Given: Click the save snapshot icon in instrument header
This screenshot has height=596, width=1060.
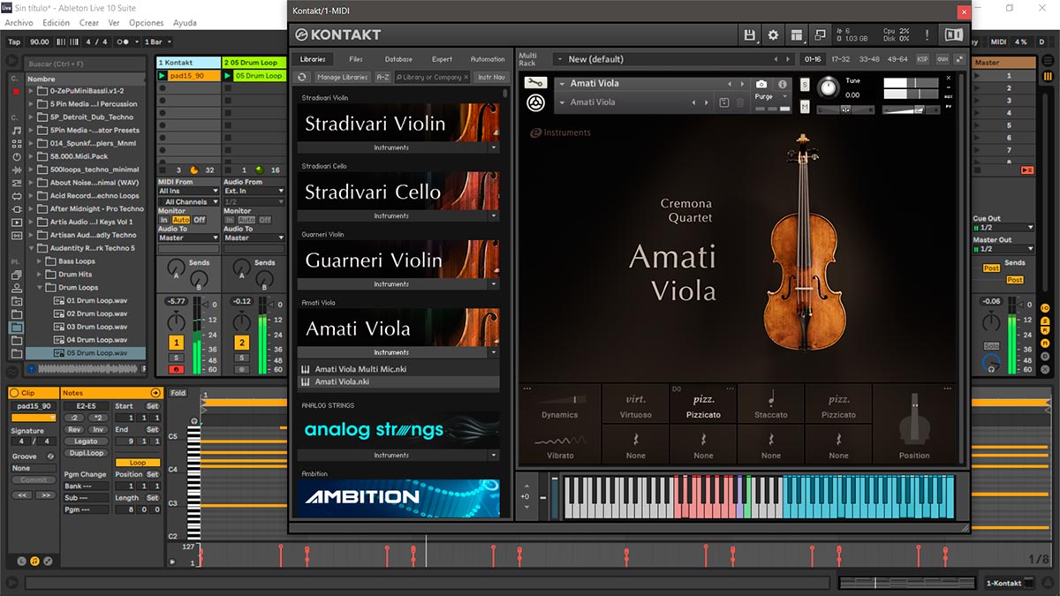Looking at the screenshot, I should (x=724, y=102).
